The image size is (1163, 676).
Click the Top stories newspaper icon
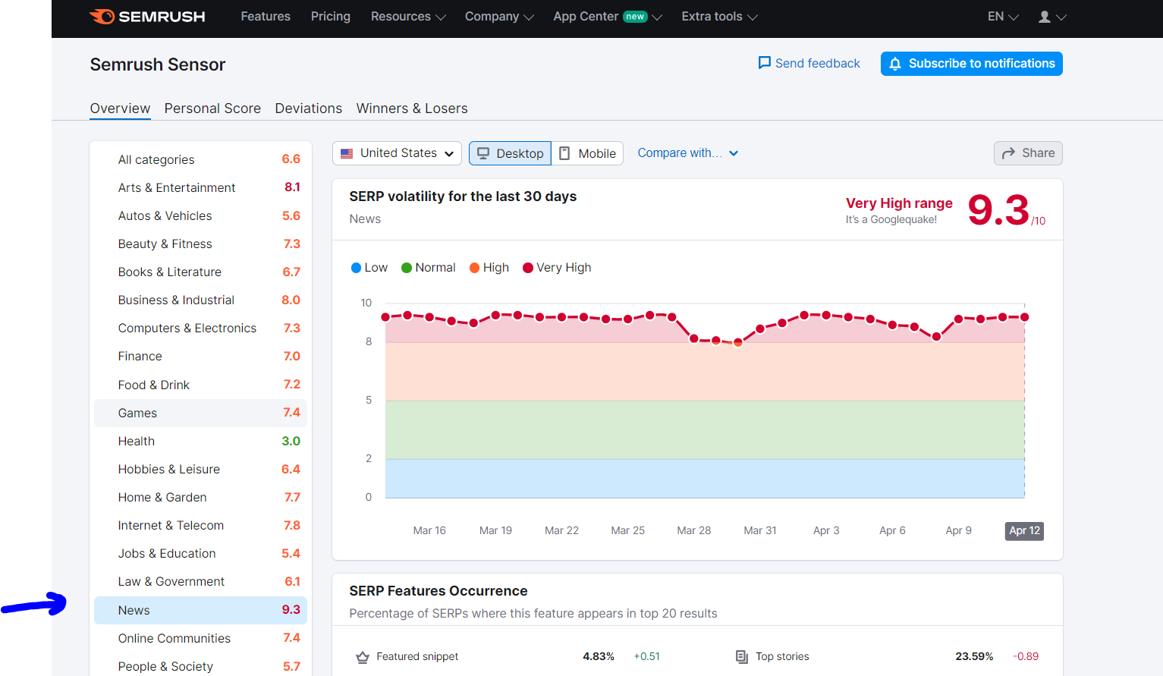click(x=742, y=657)
